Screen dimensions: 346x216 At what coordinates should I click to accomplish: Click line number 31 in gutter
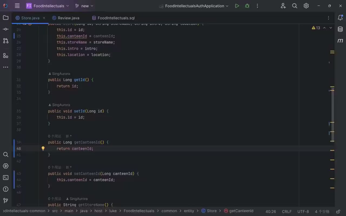click(x=18, y=80)
